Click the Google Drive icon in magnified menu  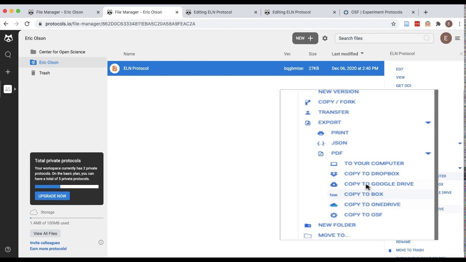[334, 184]
